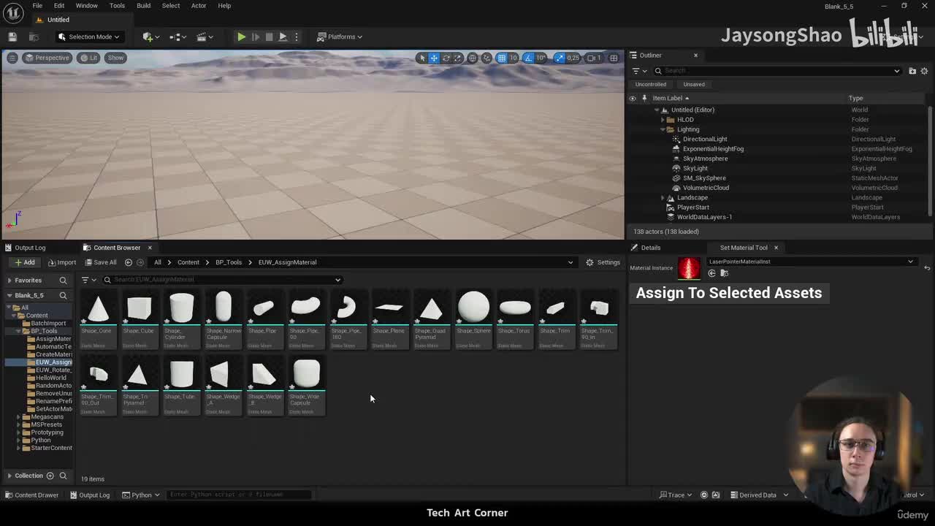Open the Outliner settings gear
The image size is (935, 526).
(x=924, y=71)
